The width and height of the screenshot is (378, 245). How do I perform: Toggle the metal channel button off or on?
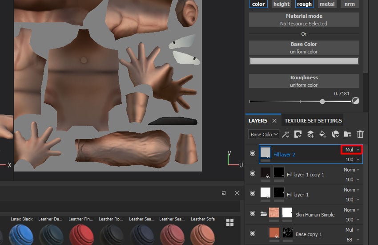coord(327,4)
